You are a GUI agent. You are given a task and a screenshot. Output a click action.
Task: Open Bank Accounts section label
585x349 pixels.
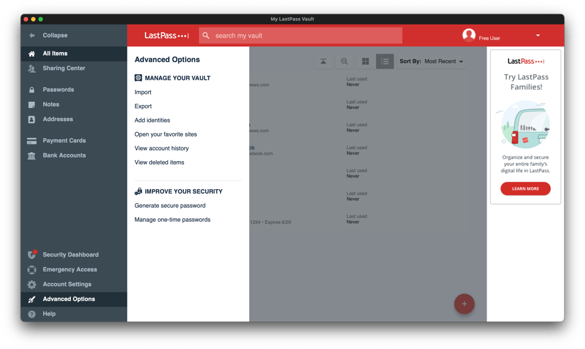coord(64,155)
